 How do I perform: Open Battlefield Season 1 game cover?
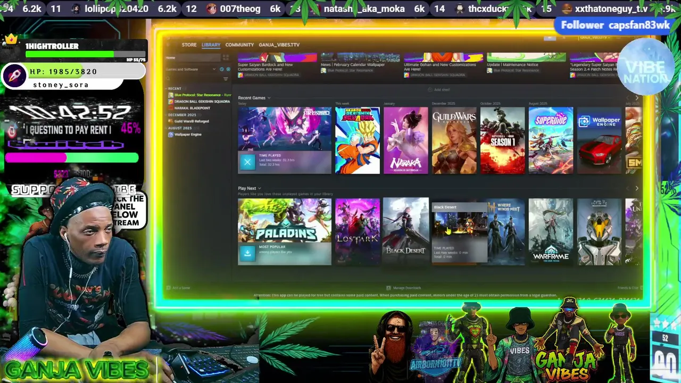pos(503,140)
